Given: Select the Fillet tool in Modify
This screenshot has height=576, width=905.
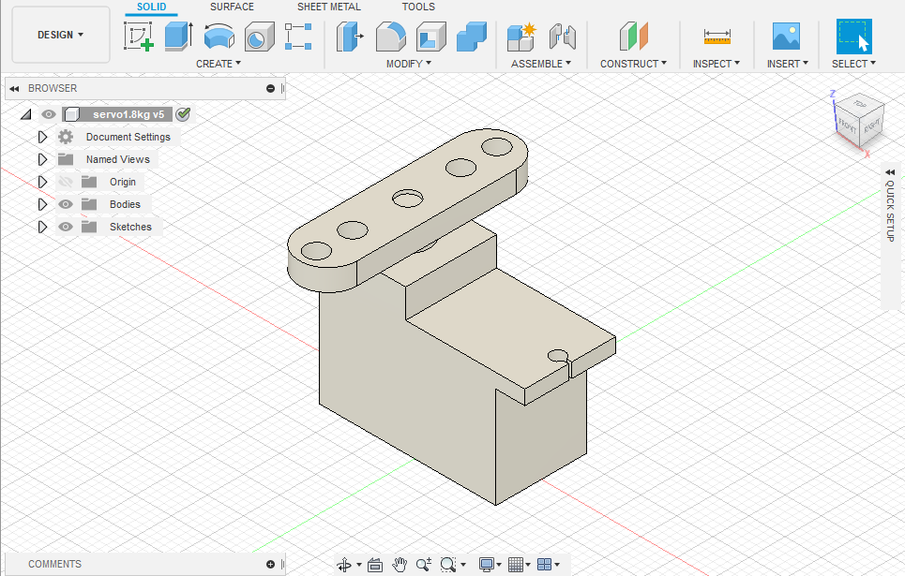Looking at the screenshot, I should 390,37.
